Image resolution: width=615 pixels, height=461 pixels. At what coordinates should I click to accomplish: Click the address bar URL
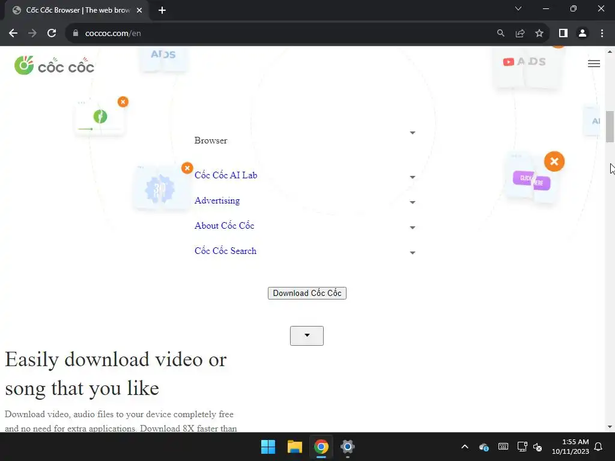coord(113,34)
